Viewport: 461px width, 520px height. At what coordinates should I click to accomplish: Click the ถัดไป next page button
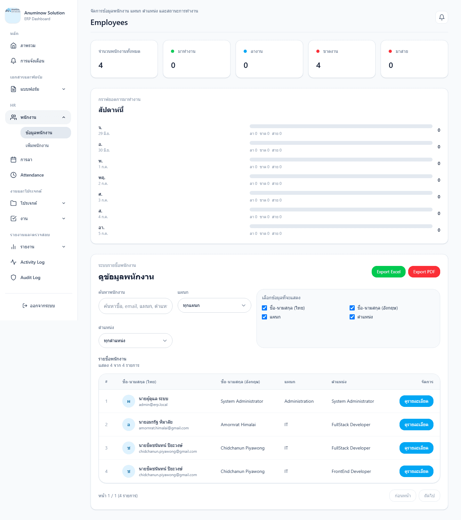tap(429, 496)
